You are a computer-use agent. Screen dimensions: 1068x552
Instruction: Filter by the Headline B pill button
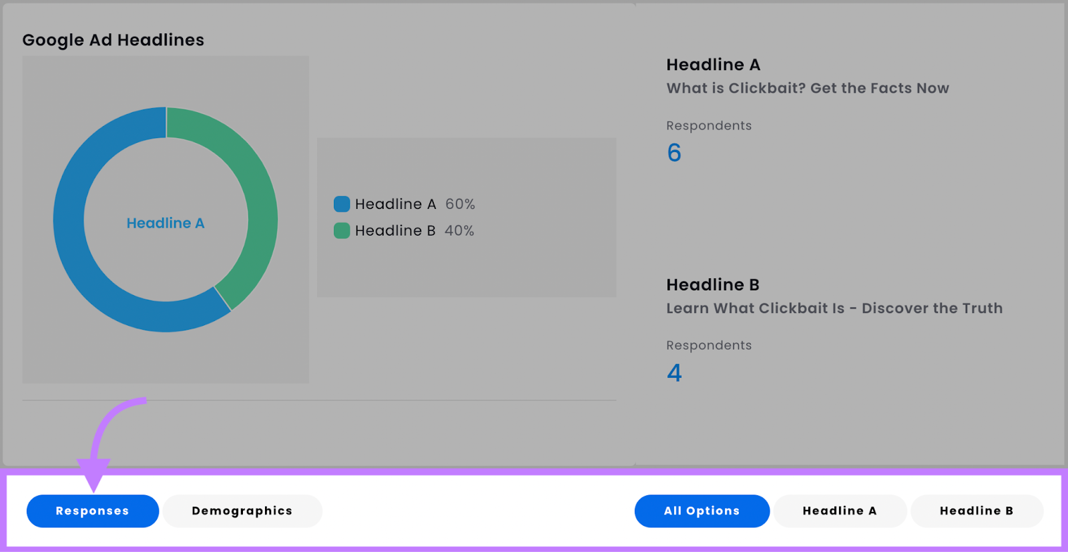(x=976, y=511)
